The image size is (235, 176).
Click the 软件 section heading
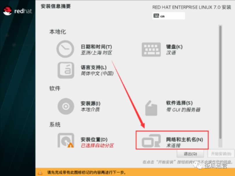[x=55, y=88]
